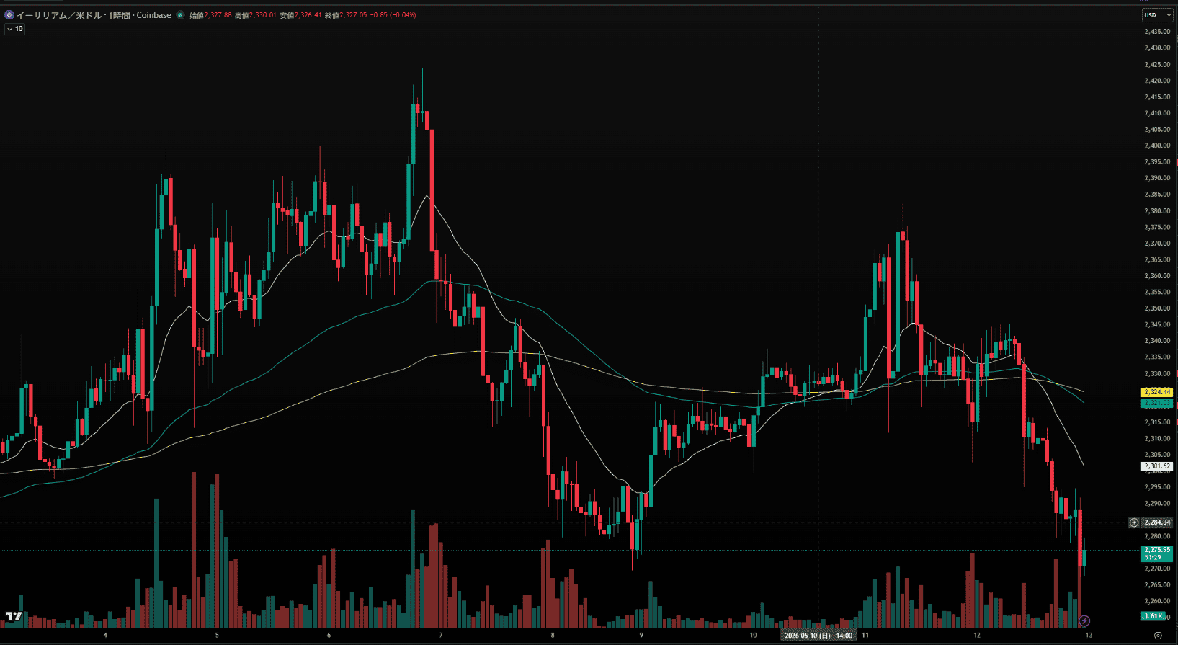This screenshot has width=1178, height=645.
Task: Click the Ethereum symbol logo icon
Action: 9,14
